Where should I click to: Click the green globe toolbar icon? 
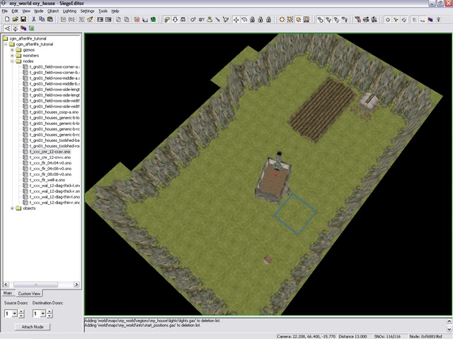coord(153,20)
